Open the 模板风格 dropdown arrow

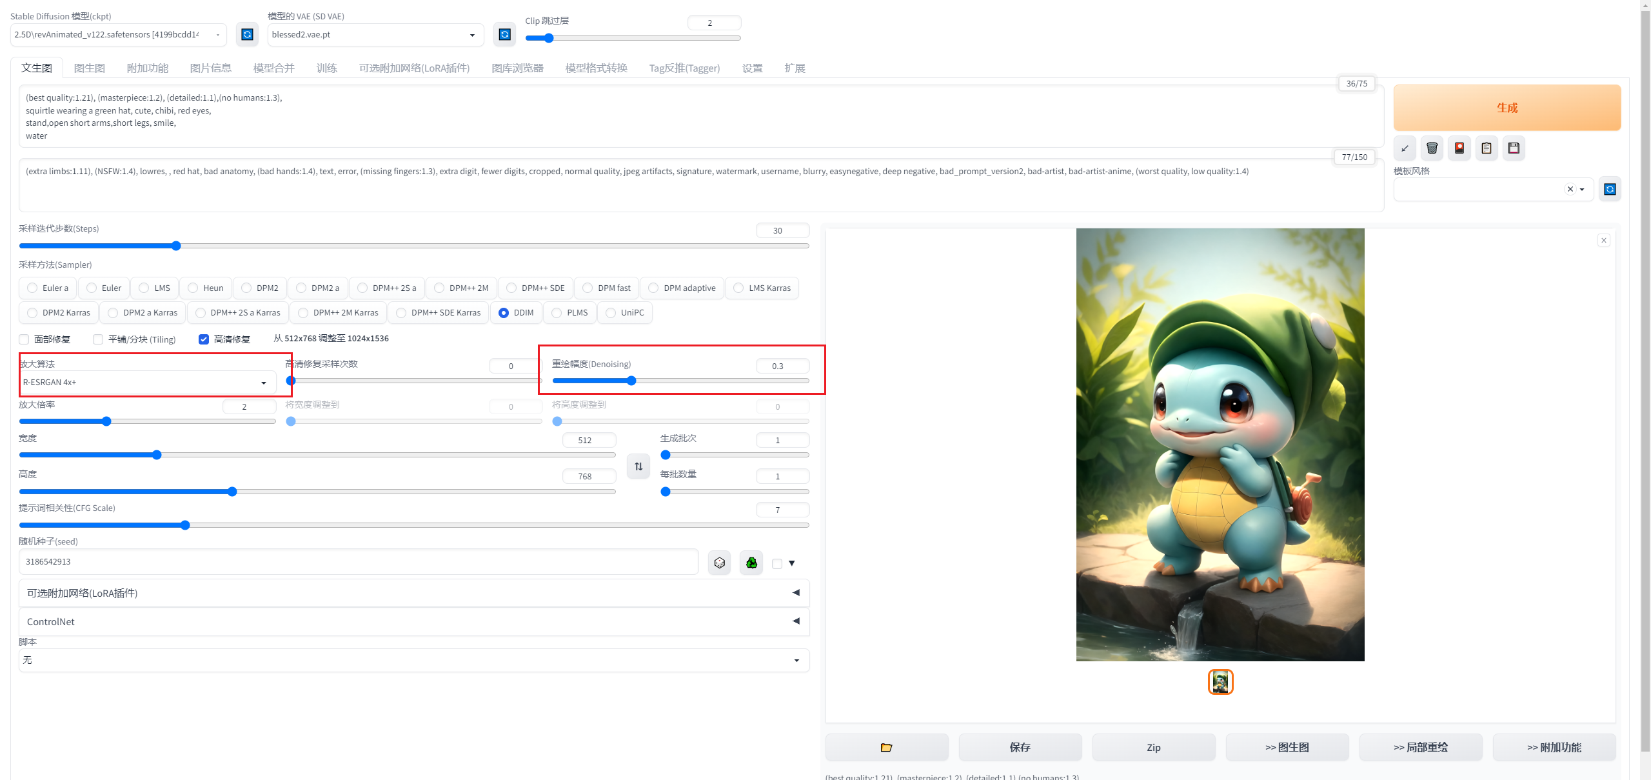click(1582, 190)
